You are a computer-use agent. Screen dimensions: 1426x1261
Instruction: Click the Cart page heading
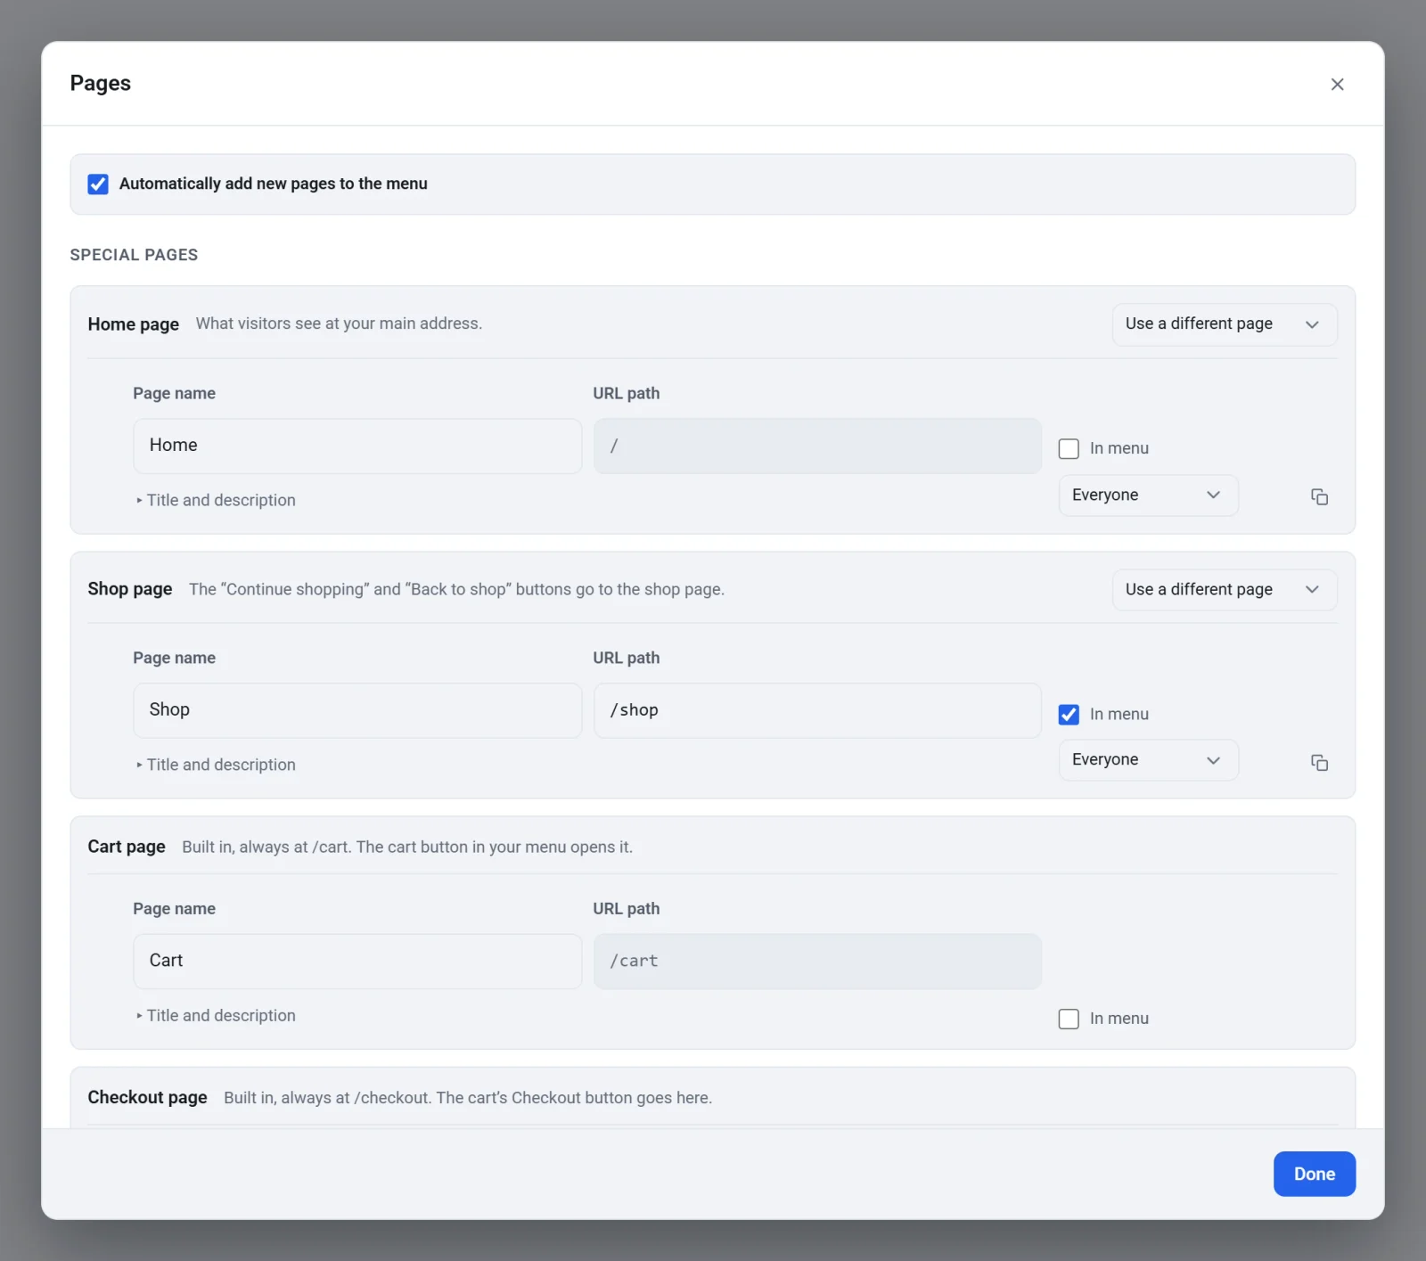[x=127, y=847]
